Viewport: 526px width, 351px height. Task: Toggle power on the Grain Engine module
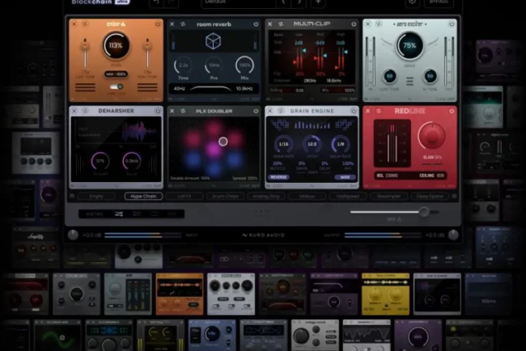354,111
